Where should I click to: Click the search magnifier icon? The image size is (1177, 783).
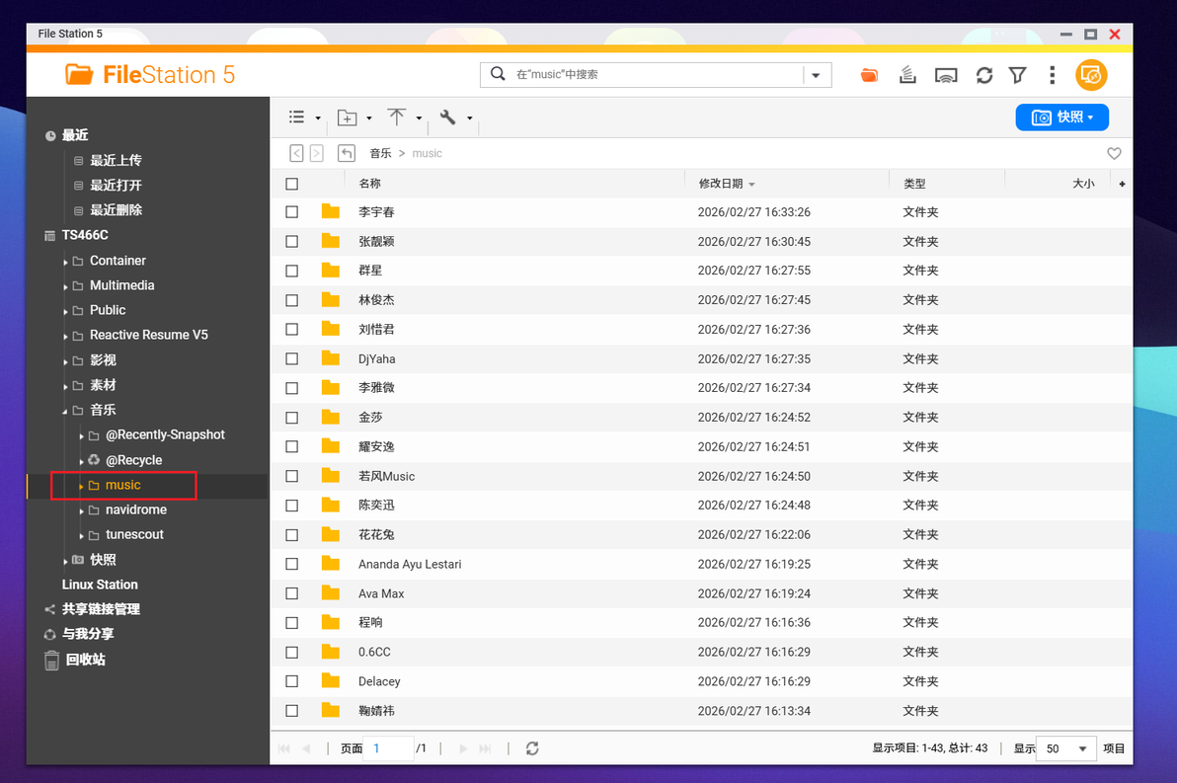click(x=497, y=74)
